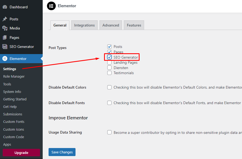Open the Advanced tab

[x=111, y=25]
